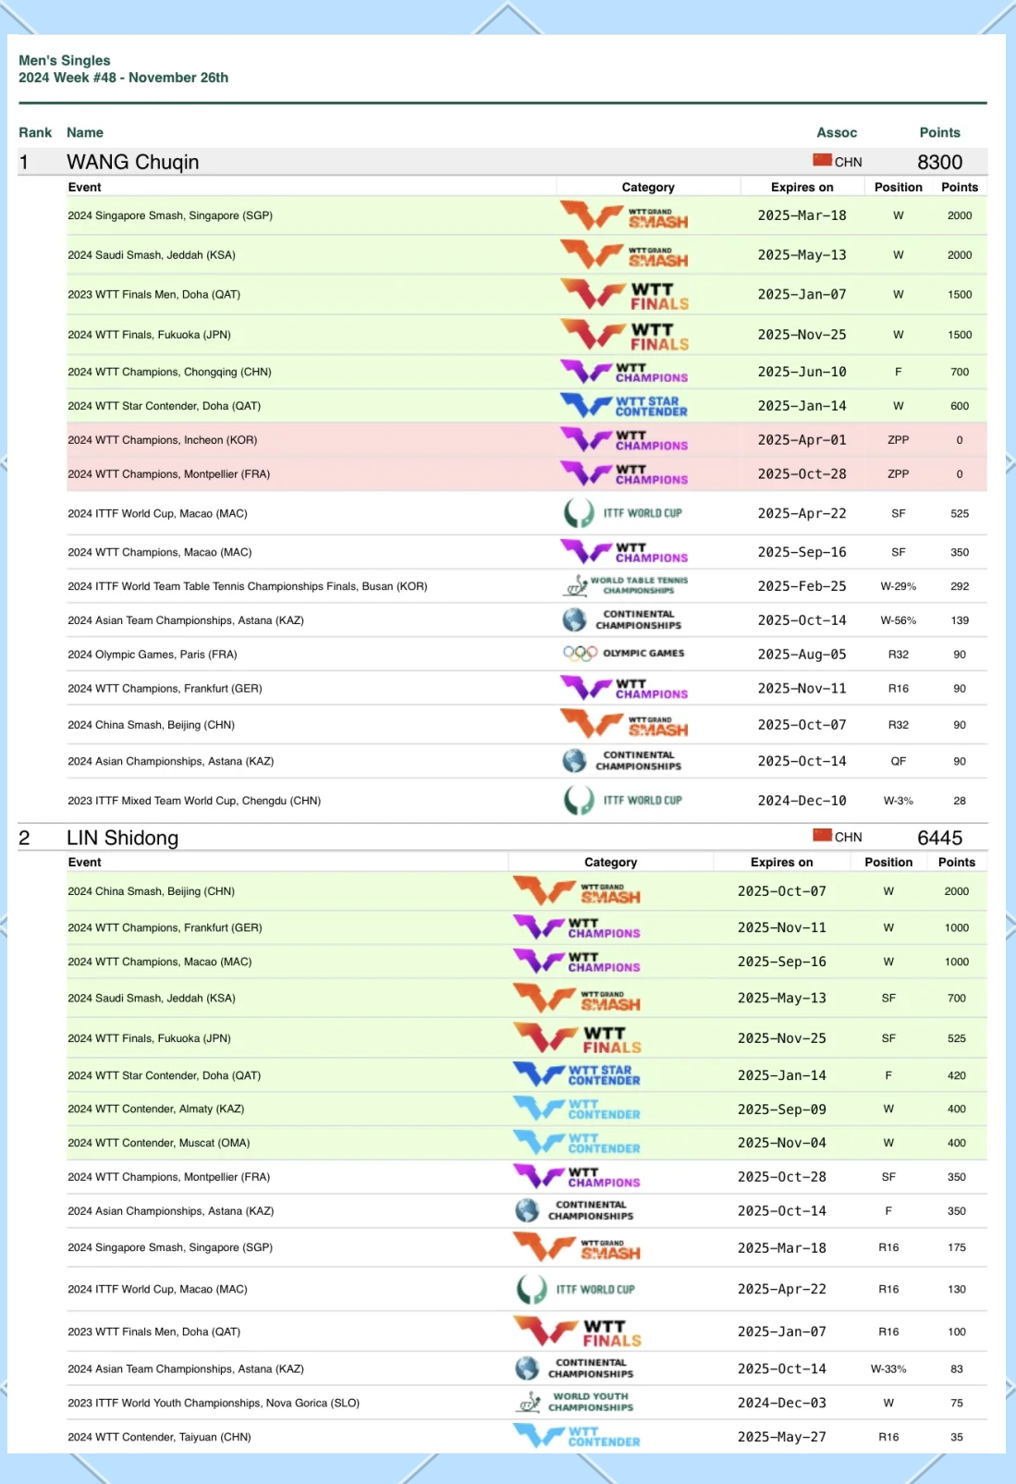Select 2024 WTT Champions, Incheon event row
This screenshot has width=1016, height=1484.
[162, 440]
